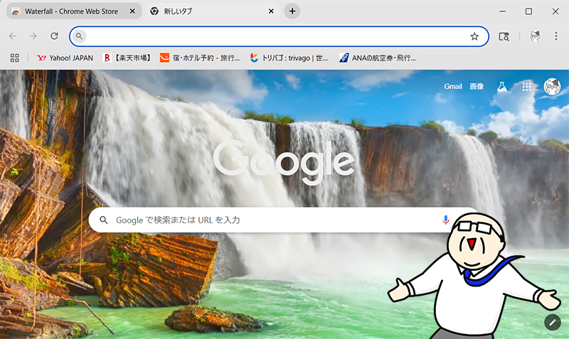Open Chrome three-dot menu
The image size is (569, 339).
(x=556, y=36)
